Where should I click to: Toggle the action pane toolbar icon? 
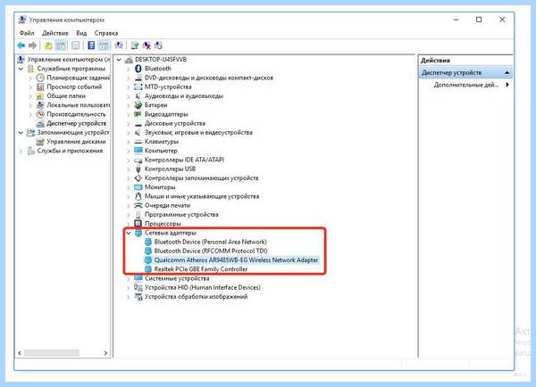(x=104, y=45)
